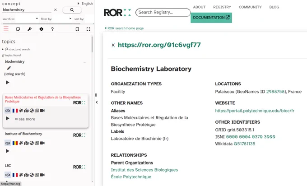The image size is (307, 186).
Task: Click the DOCUMENTATION button
Action: pos(211,18)
